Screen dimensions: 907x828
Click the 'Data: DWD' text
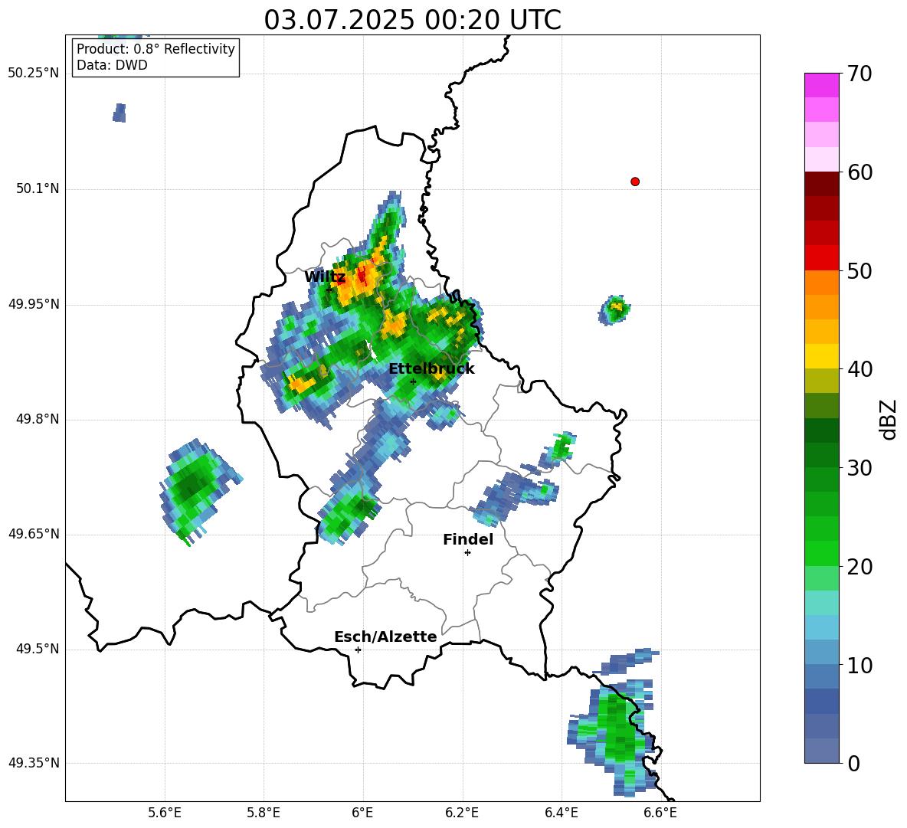[x=112, y=65]
